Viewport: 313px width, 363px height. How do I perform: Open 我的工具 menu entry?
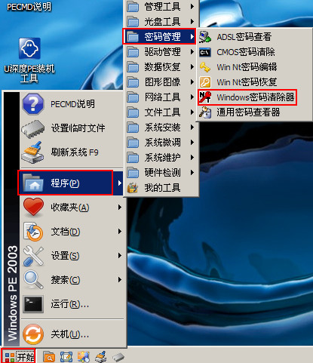coord(161,188)
